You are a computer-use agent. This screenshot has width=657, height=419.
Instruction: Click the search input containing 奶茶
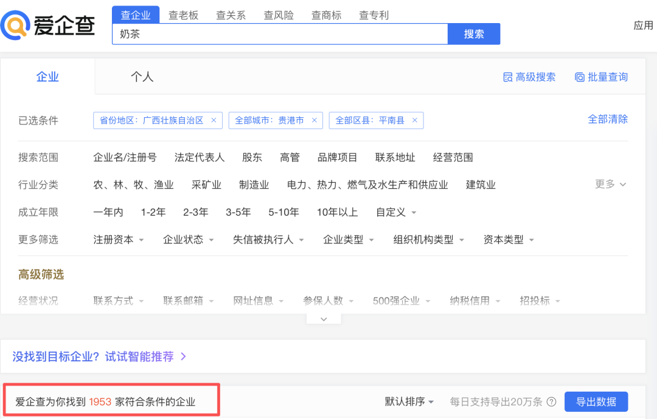(280, 35)
